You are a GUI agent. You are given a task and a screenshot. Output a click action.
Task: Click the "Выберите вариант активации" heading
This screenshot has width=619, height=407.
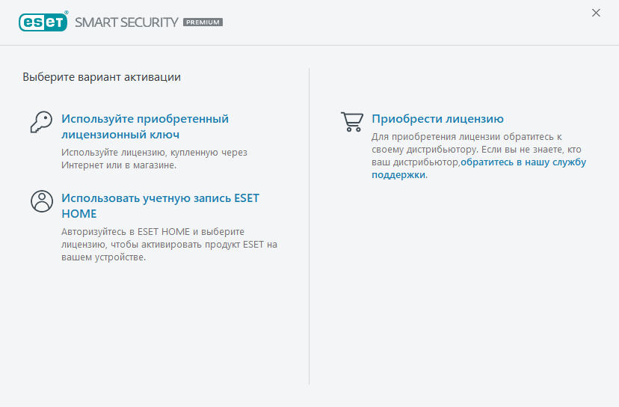click(x=102, y=76)
